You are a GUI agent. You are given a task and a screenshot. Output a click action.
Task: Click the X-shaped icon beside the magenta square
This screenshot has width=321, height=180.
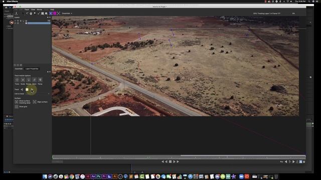point(59,13)
